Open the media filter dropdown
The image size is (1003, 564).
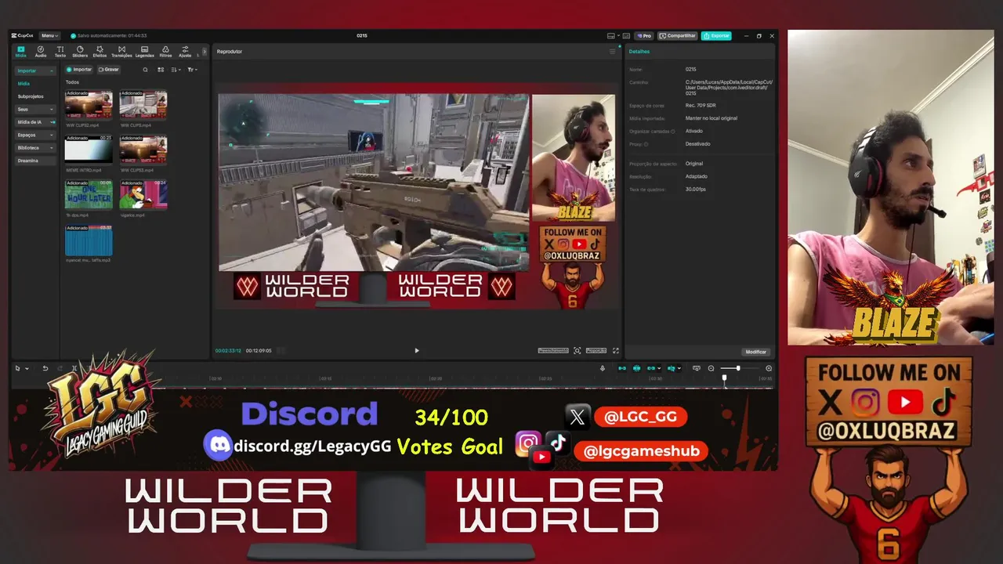pos(193,70)
